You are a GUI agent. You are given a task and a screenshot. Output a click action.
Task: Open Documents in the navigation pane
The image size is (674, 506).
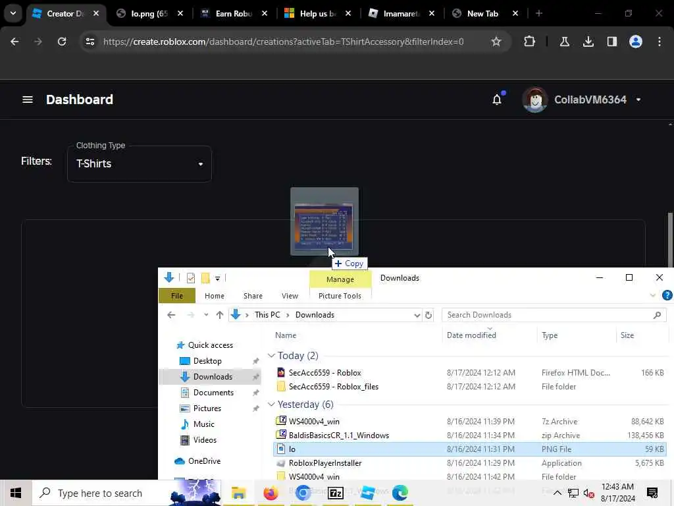pos(213,393)
